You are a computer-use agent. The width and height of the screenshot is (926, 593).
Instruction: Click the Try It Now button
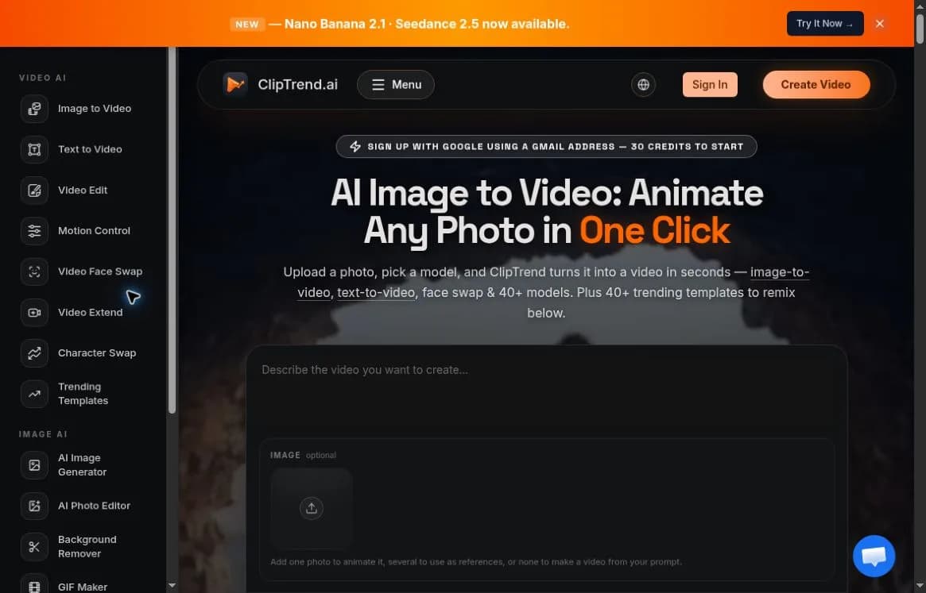pos(824,24)
